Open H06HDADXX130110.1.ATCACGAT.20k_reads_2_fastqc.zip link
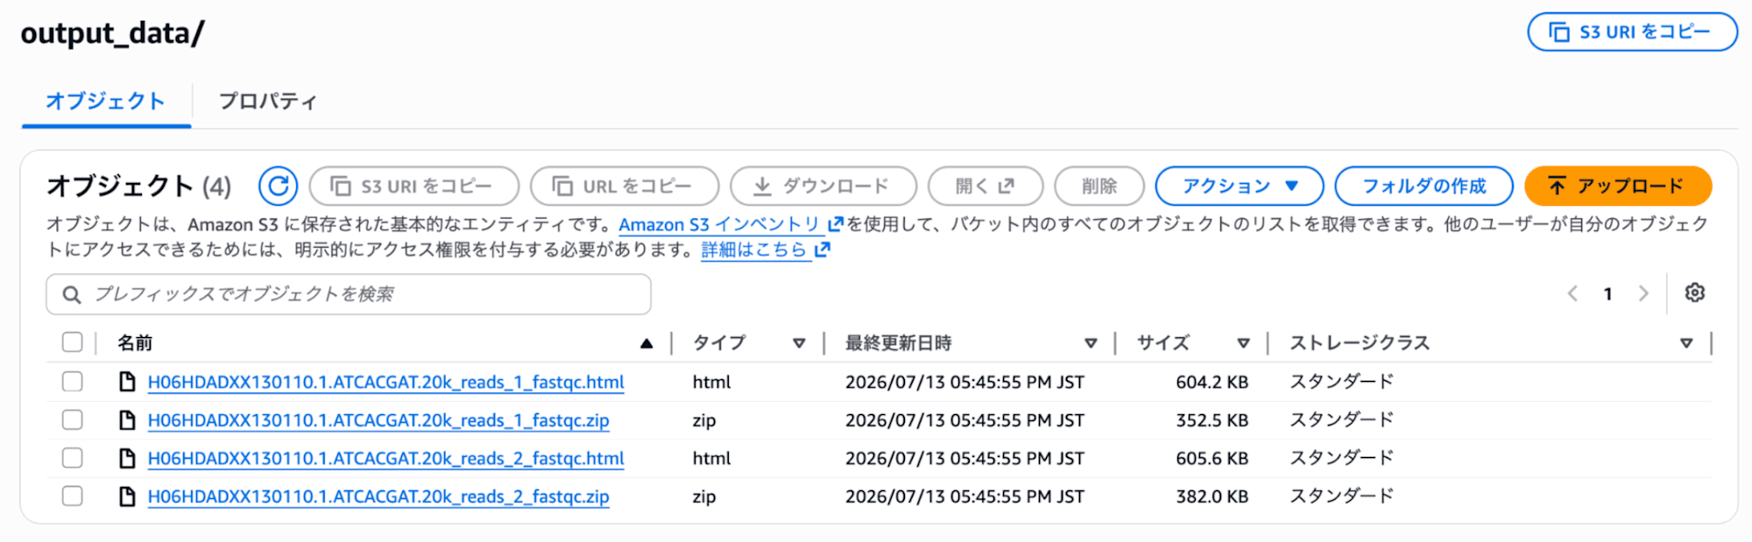This screenshot has width=1752, height=542. [378, 496]
